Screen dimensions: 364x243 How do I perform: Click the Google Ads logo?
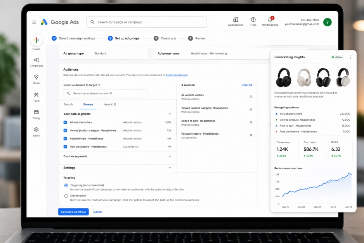tap(60, 22)
